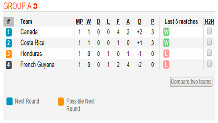
Task: Click the dark position 4 badge
Action: coord(9,65)
